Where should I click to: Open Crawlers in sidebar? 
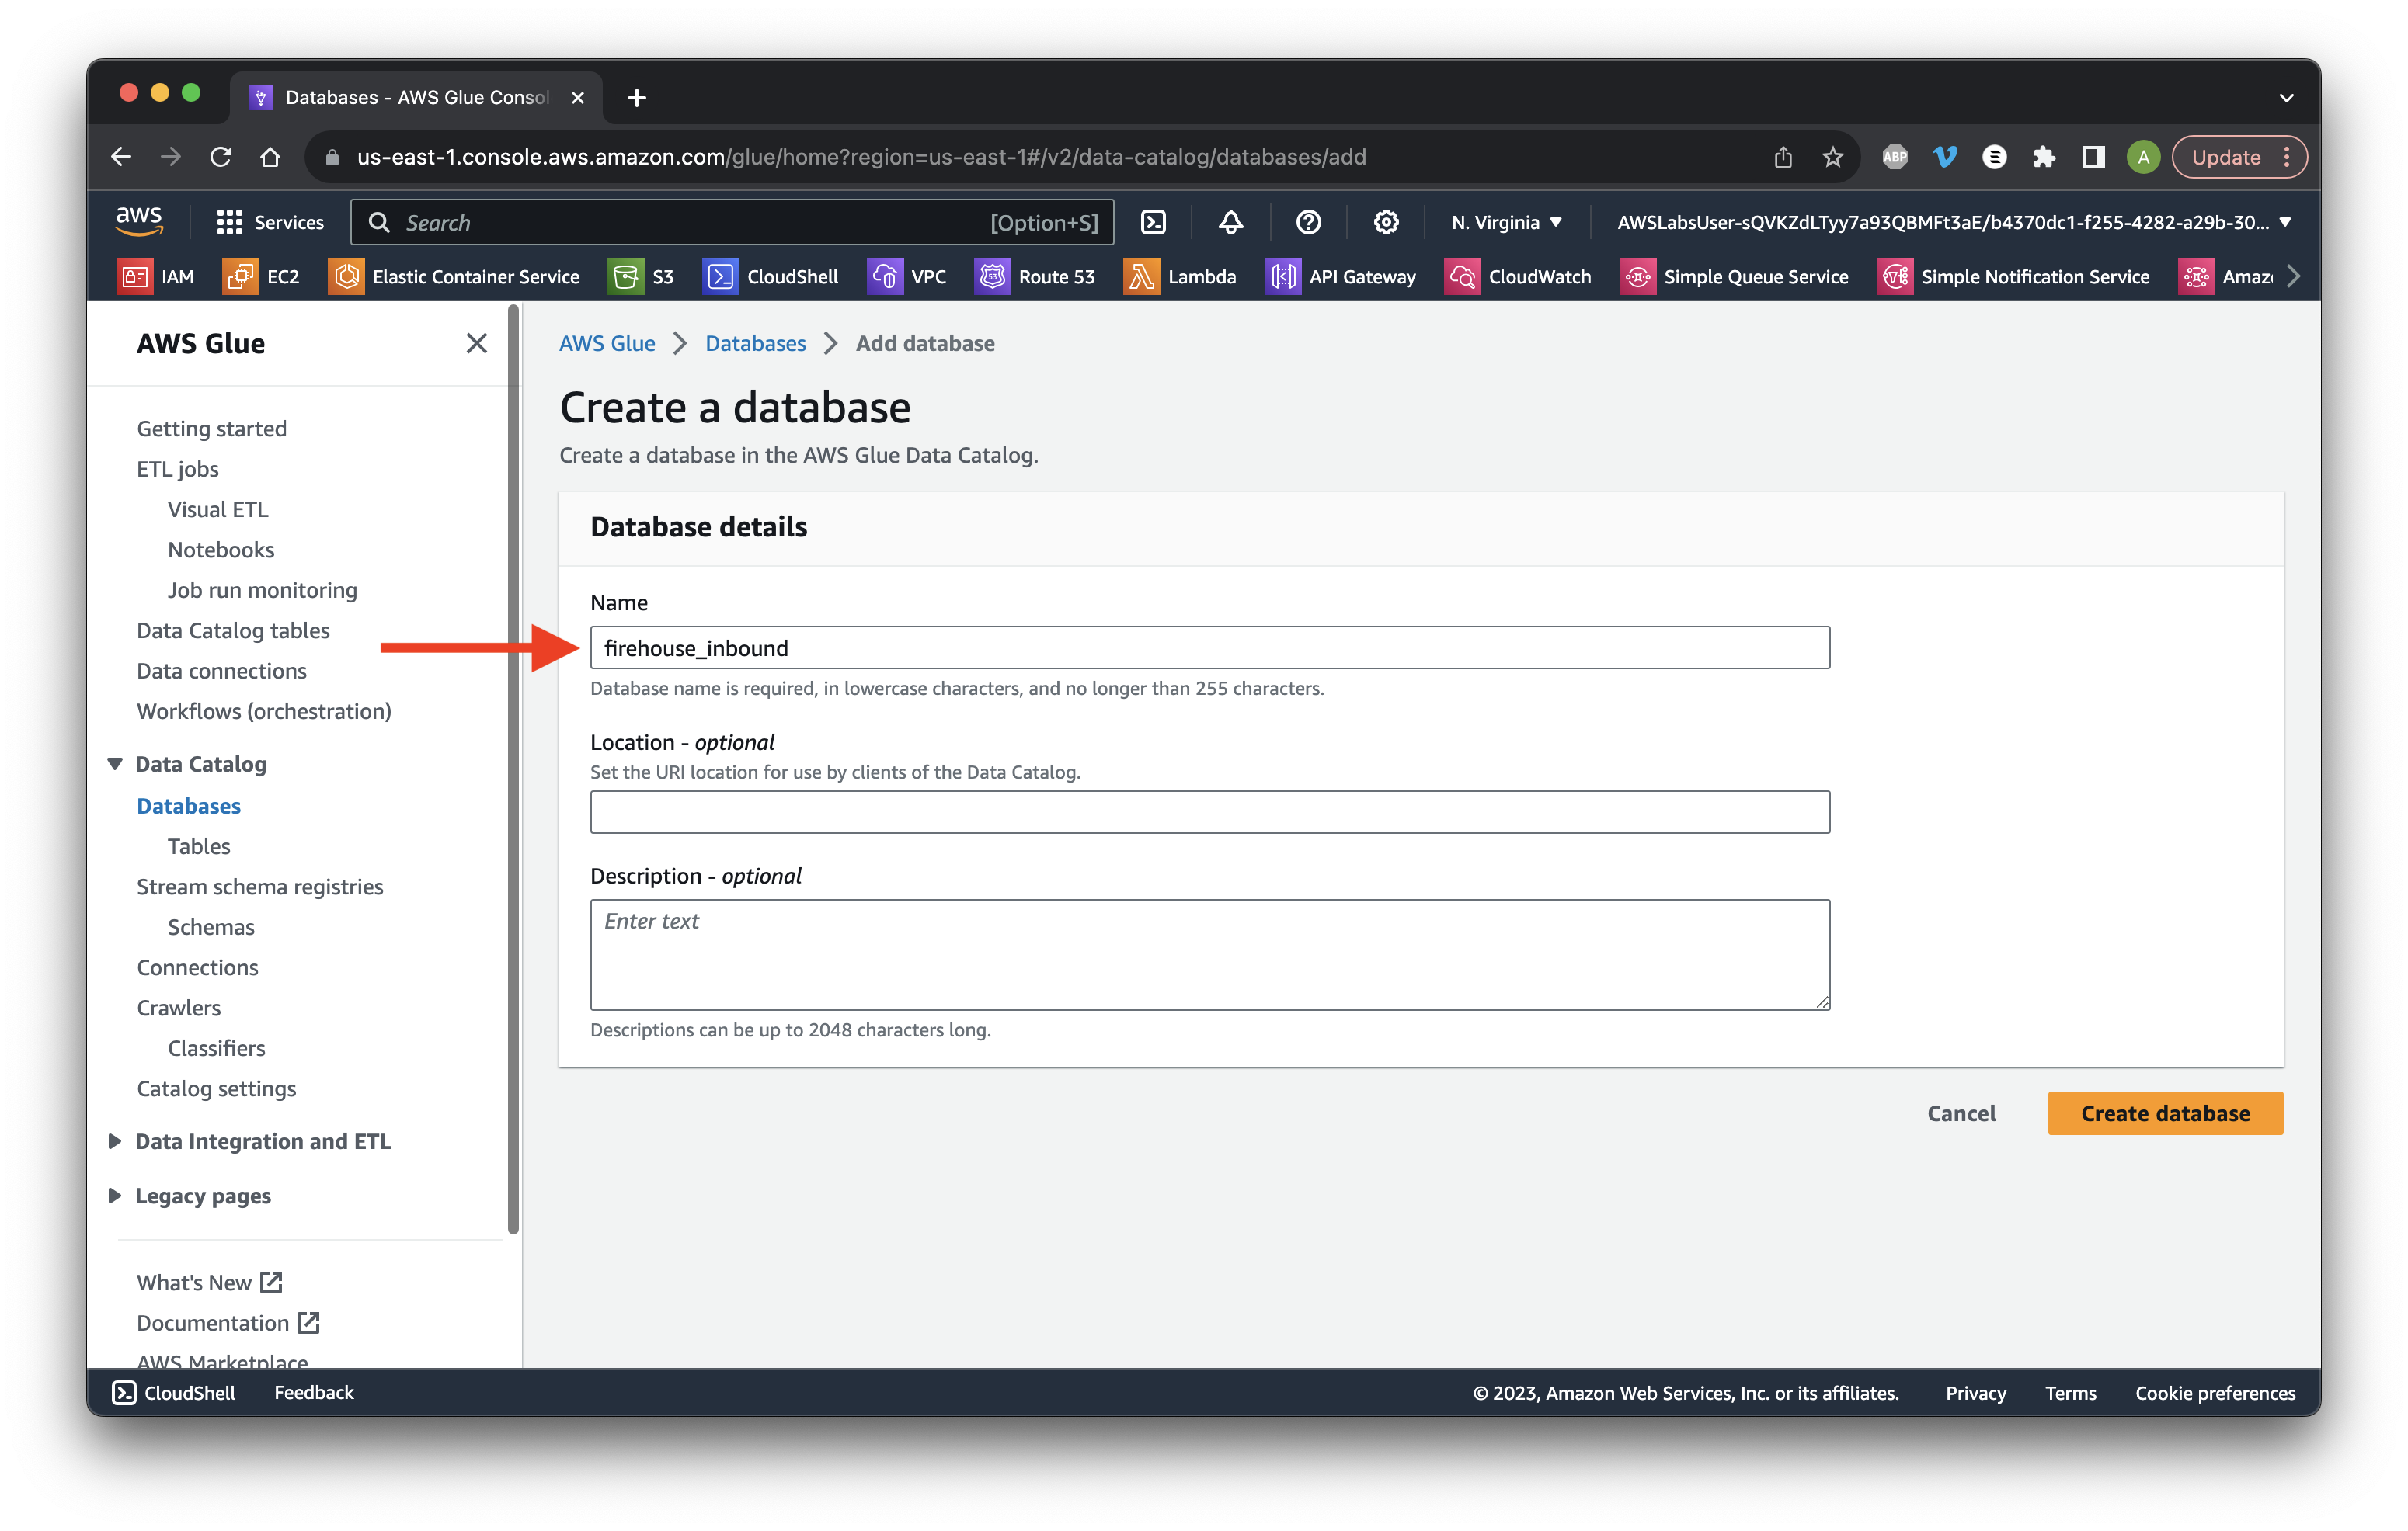(178, 1008)
